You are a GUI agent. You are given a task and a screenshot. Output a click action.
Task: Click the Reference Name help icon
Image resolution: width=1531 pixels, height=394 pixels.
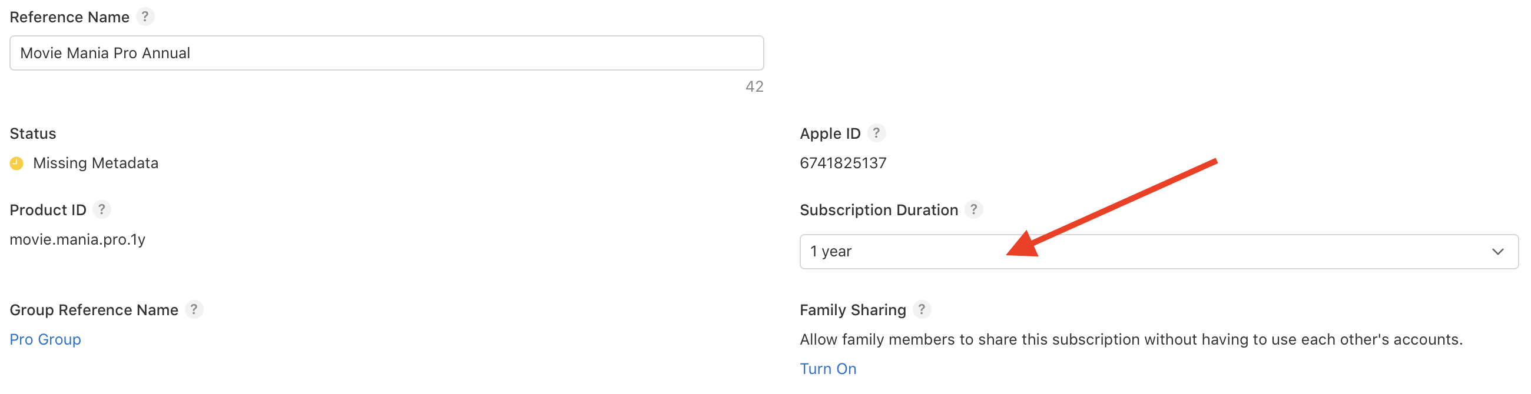click(144, 16)
